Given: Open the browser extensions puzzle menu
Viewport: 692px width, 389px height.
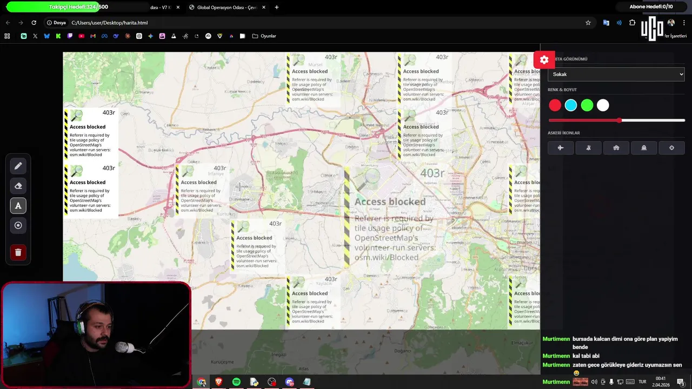Looking at the screenshot, I should point(632,23).
